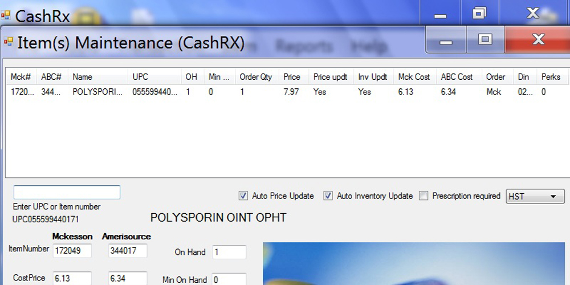This screenshot has width=570, height=285.
Task: Close the CashRx main window
Action: (534, 13)
